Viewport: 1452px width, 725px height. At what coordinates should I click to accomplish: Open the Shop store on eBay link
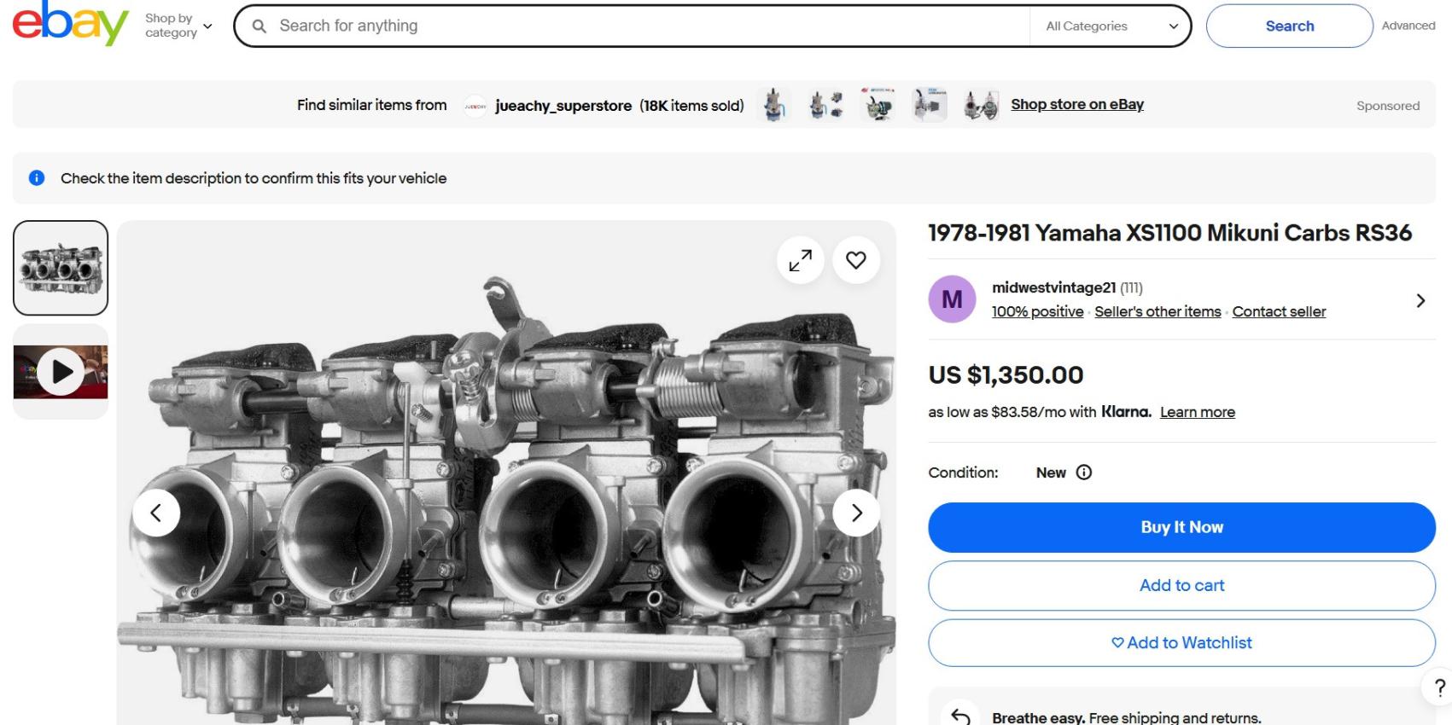pos(1077,105)
